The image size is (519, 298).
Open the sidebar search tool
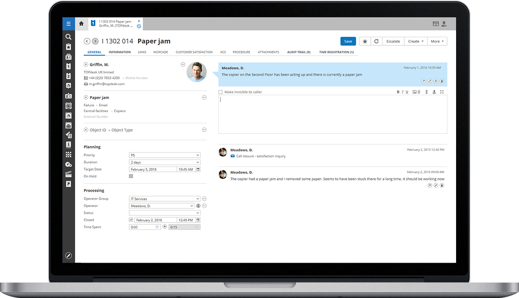click(68, 37)
